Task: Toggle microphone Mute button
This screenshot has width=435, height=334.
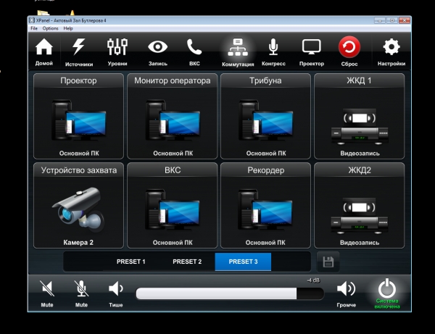Action: click(81, 292)
